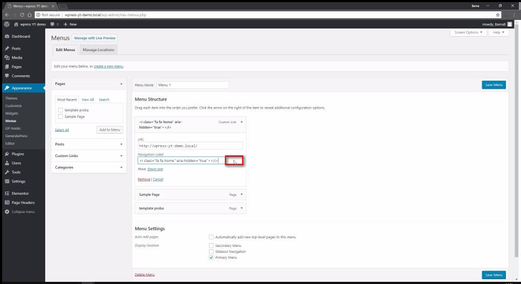
Task: Open GP Hooks submenu item
Action: coord(13,128)
